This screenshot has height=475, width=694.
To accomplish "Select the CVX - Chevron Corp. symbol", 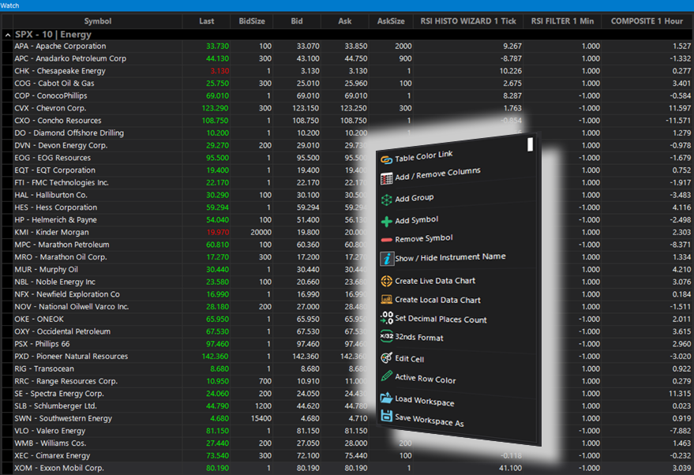I will click(x=50, y=108).
